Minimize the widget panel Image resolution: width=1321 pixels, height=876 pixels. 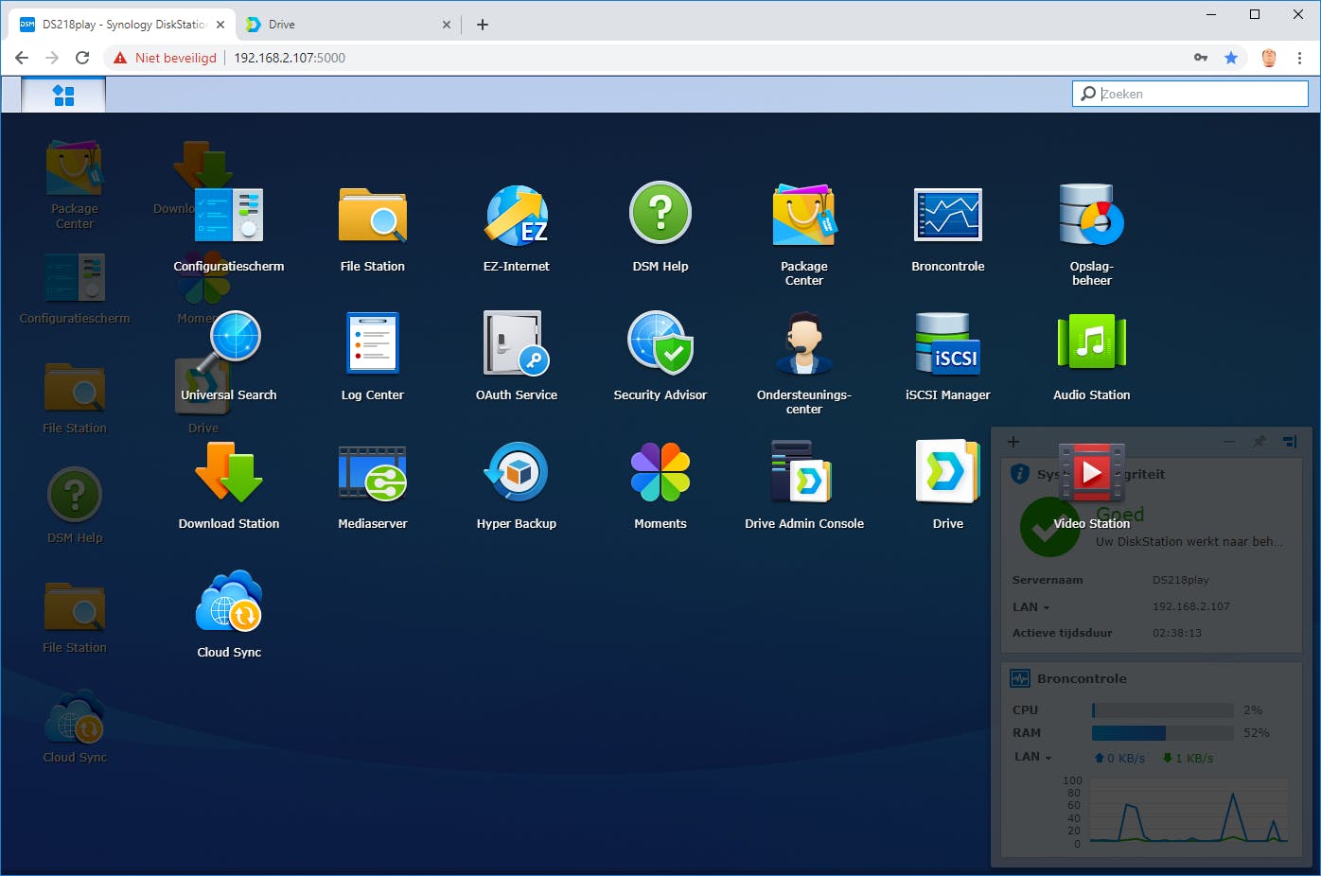tap(1228, 442)
